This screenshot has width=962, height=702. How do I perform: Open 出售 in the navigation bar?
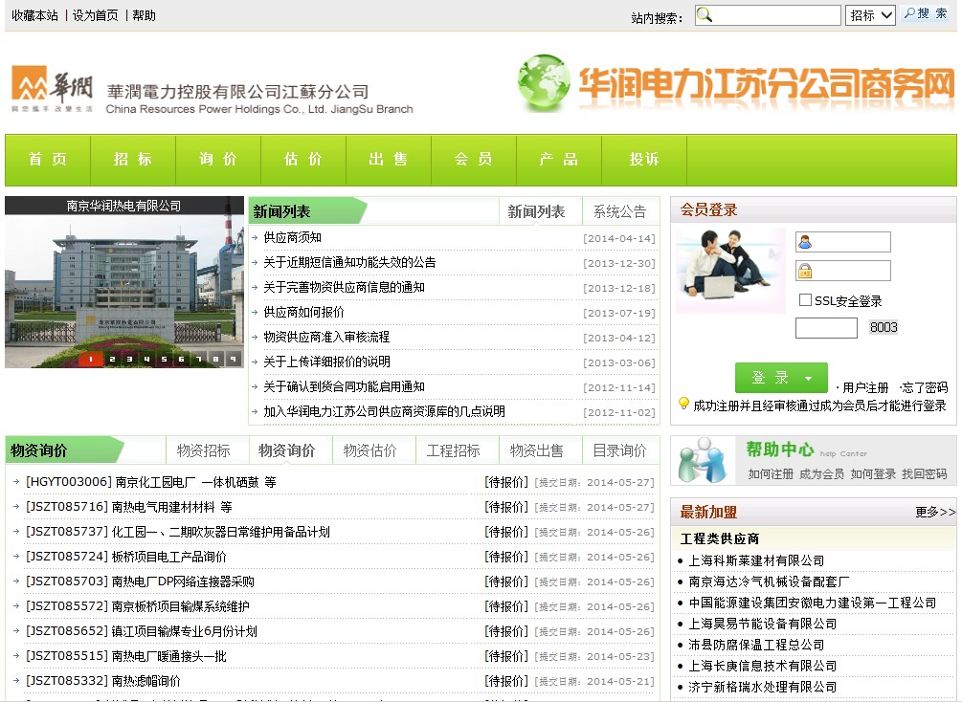click(x=389, y=160)
